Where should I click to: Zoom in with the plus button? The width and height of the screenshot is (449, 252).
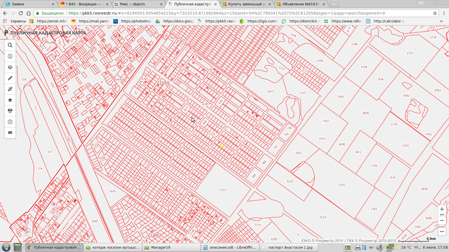point(442,209)
